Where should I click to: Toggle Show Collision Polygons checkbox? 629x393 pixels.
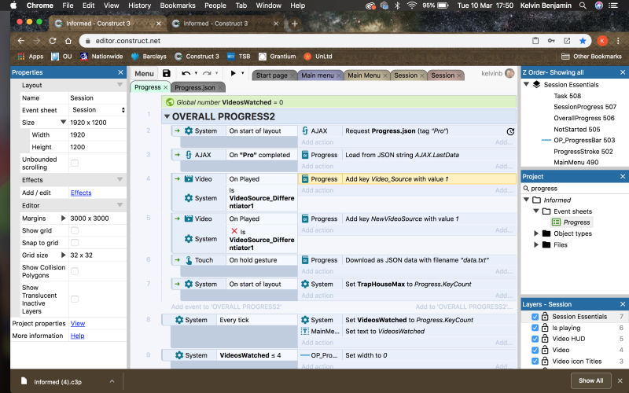pyautogui.click(x=75, y=271)
